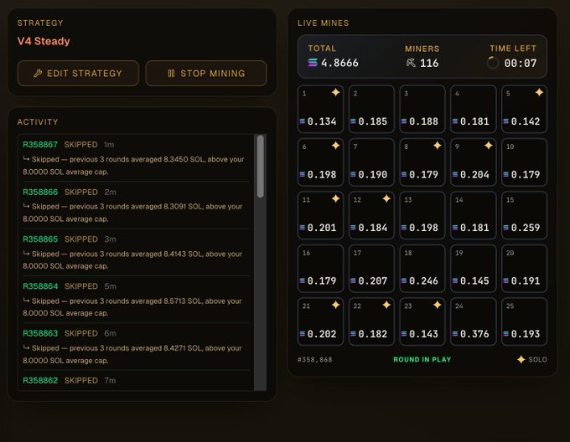The width and height of the screenshot is (570, 442).
Task: Click the 8.4271 SOL skipped message
Action: [132, 354]
